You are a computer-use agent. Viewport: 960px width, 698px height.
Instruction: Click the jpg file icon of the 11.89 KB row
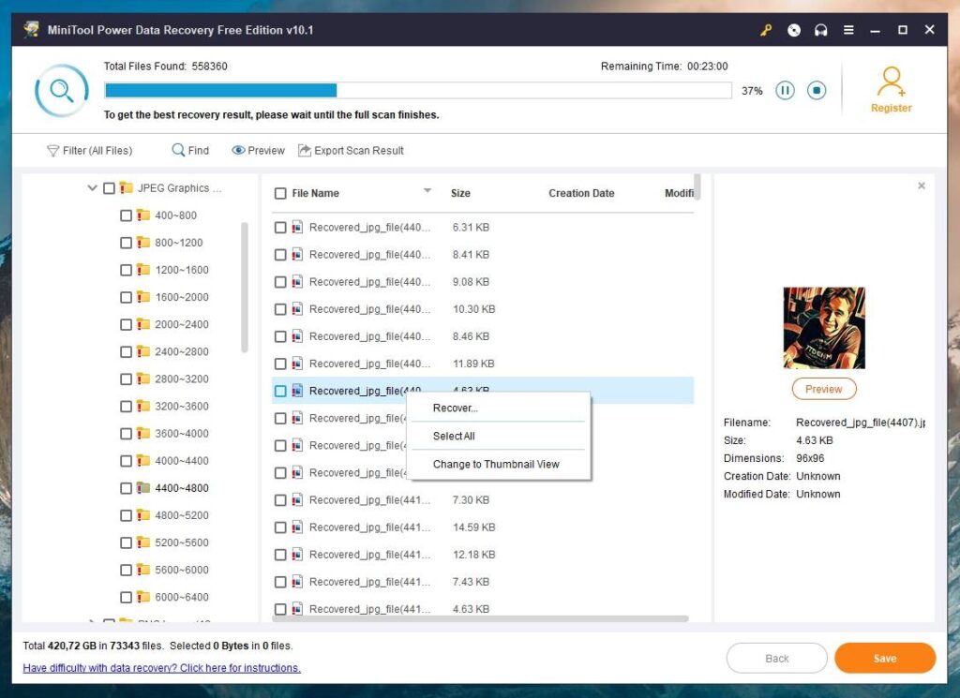[297, 364]
